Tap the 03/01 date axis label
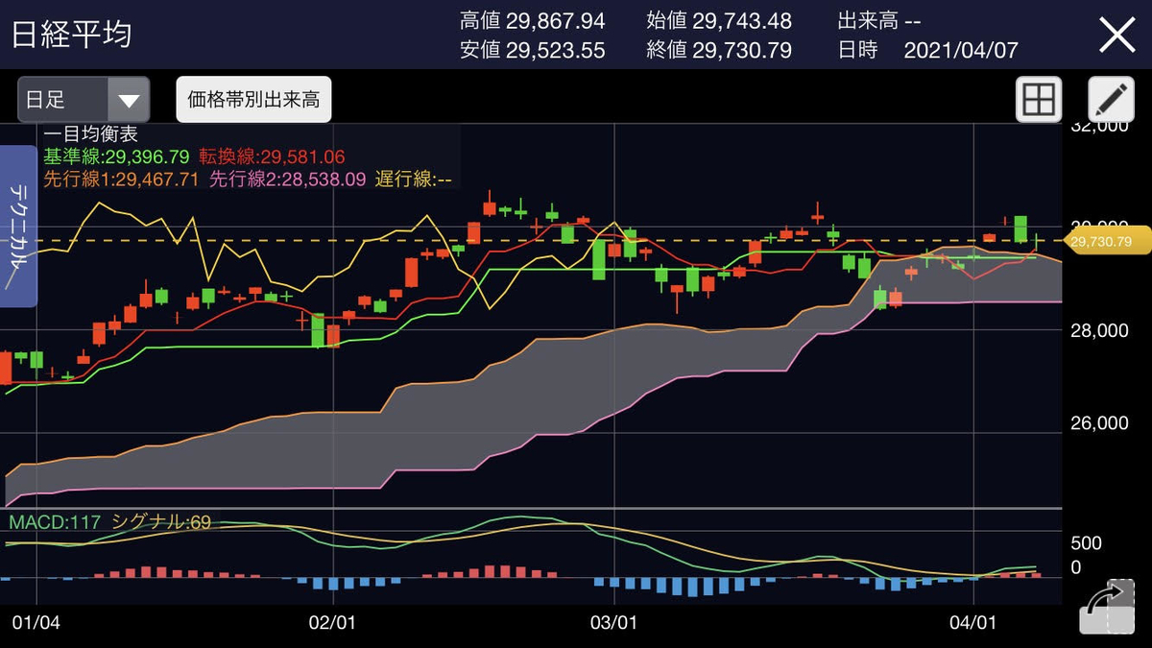 [x=613, y=622]
